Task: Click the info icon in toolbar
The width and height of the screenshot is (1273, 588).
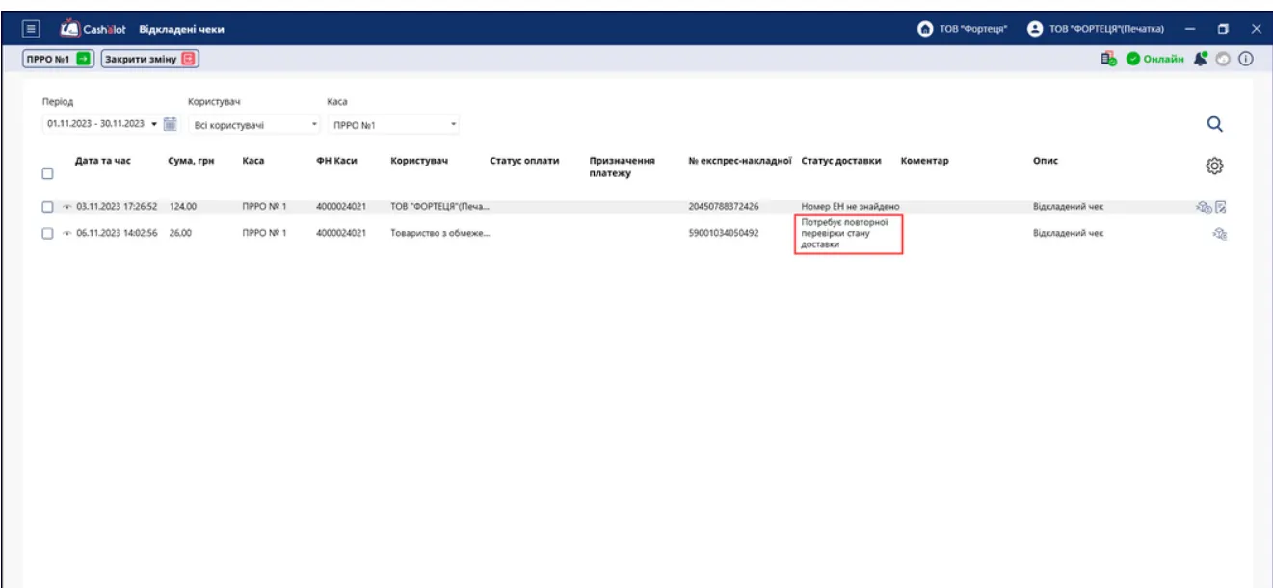Action: [x=1245, y=59]
